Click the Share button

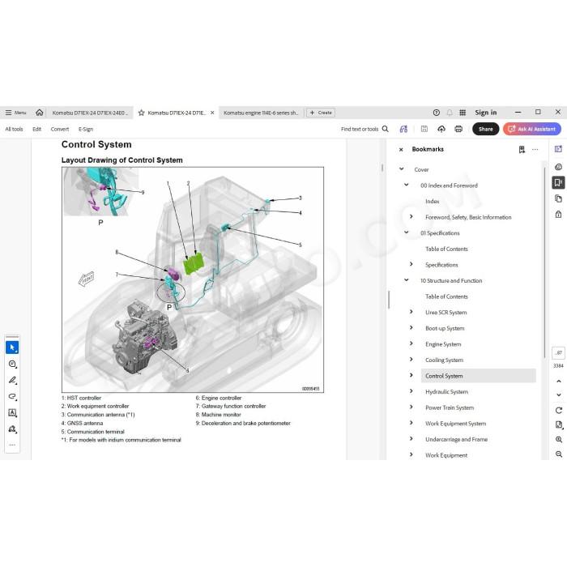pyautogui.click(x=486, y=129)
